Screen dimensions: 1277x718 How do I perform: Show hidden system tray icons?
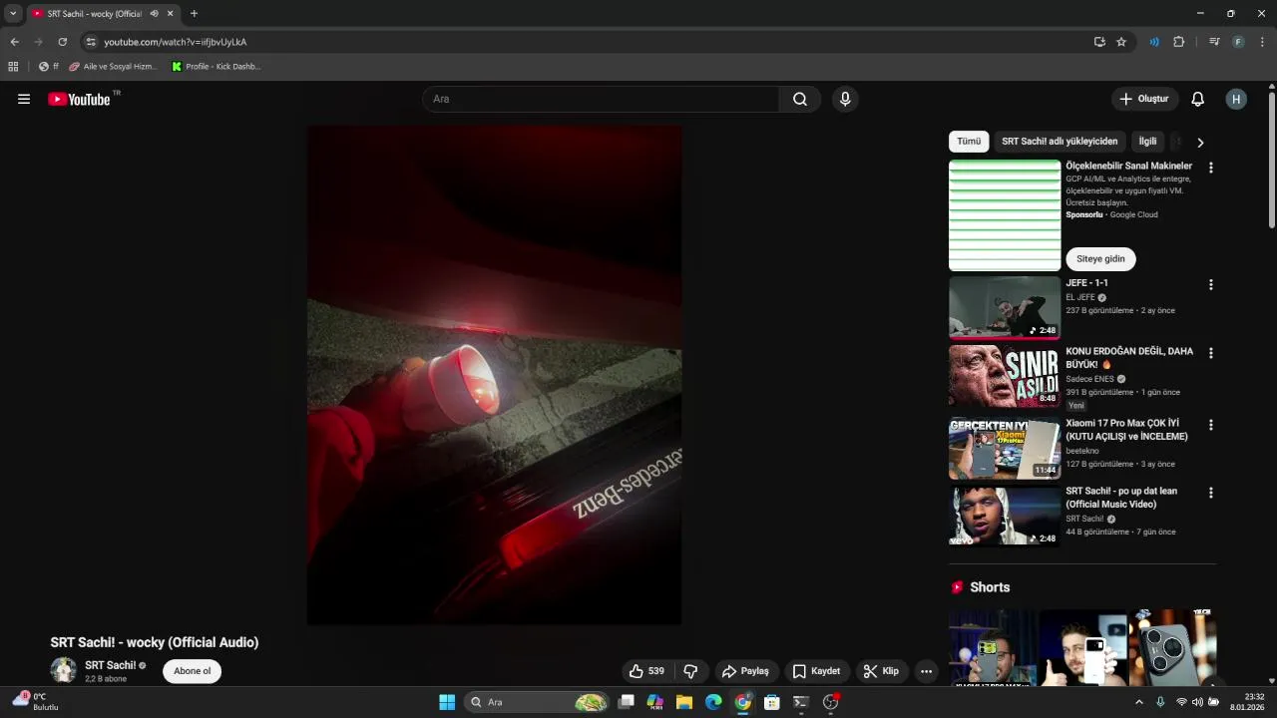[1139, 702]
